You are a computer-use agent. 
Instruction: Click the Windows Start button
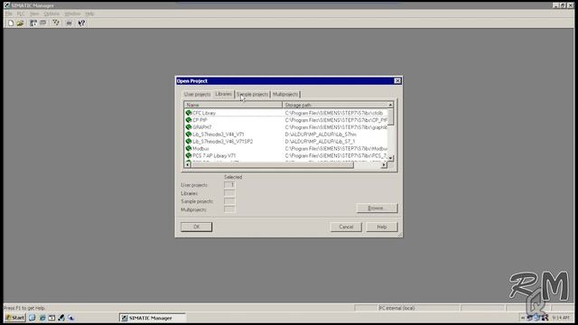tap(14, 317)
